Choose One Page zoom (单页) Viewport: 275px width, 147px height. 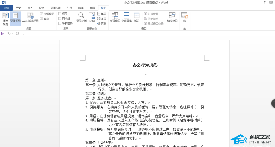point(102,14)
